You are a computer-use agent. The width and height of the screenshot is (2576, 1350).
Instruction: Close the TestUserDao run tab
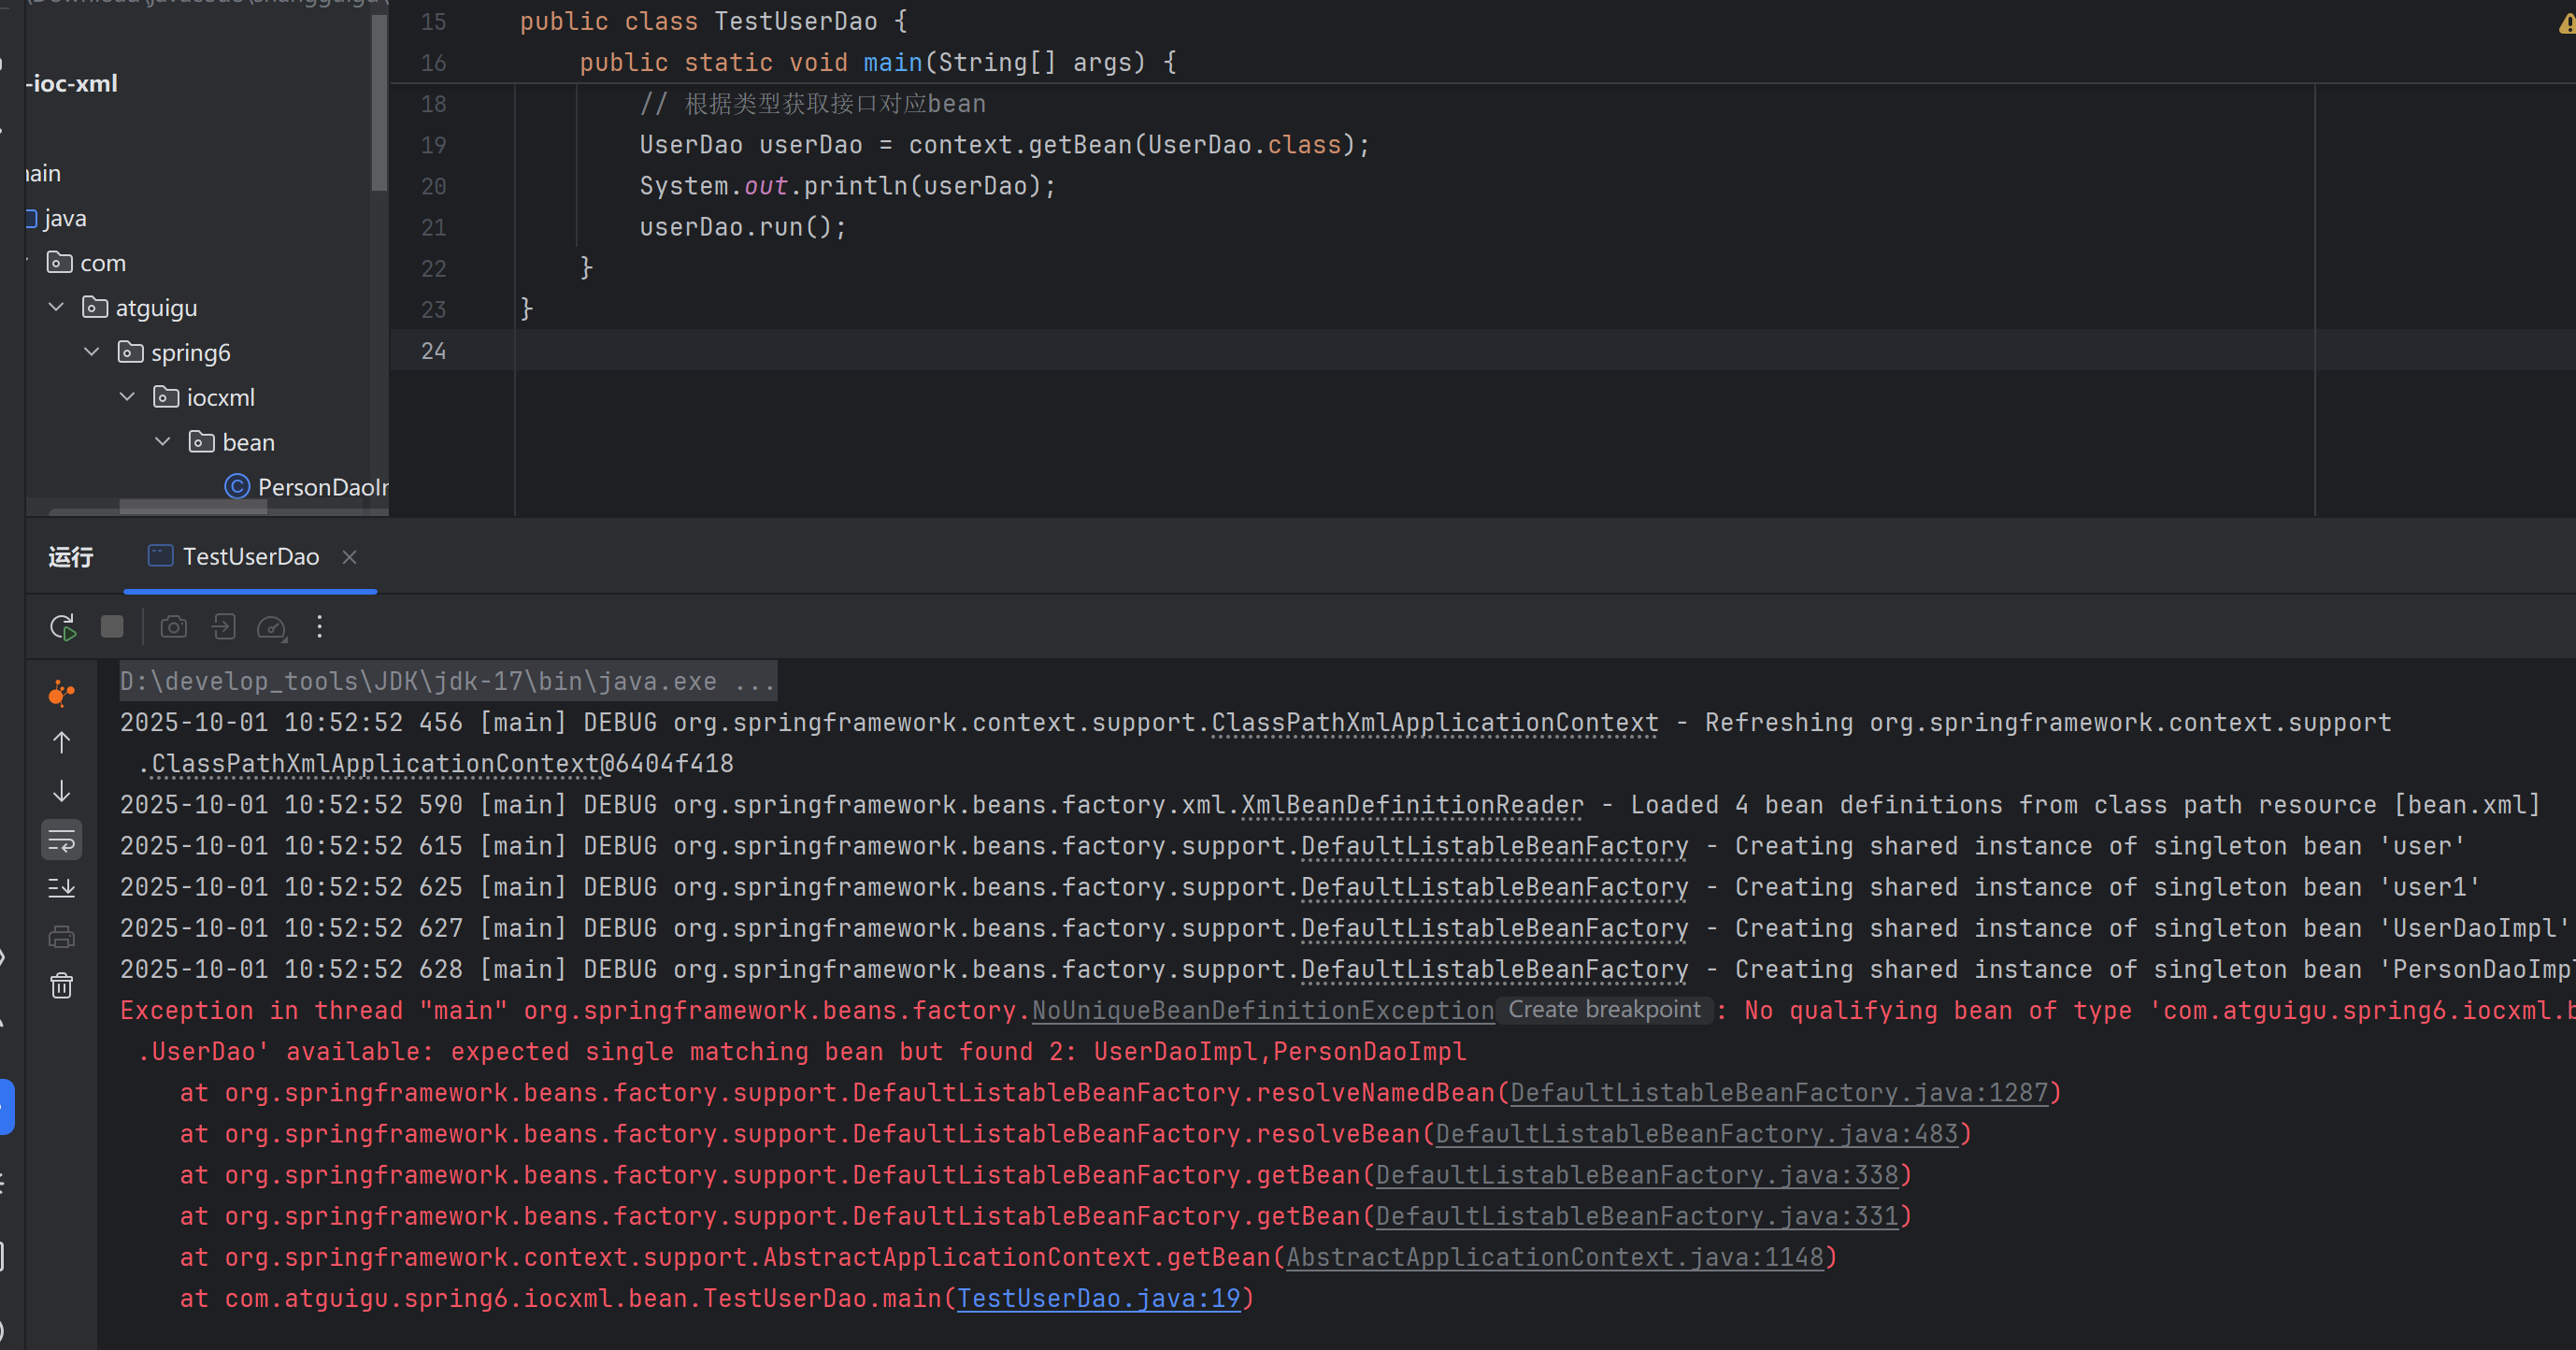pos(349,557)
